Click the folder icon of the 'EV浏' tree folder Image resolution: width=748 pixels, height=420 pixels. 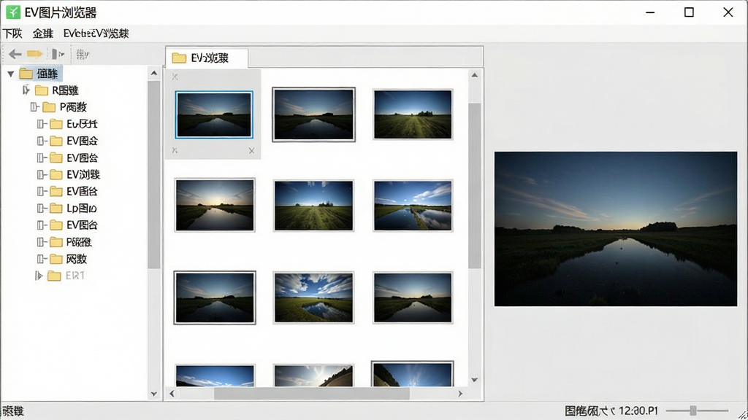pyautogui.click(x=56, y=175)
